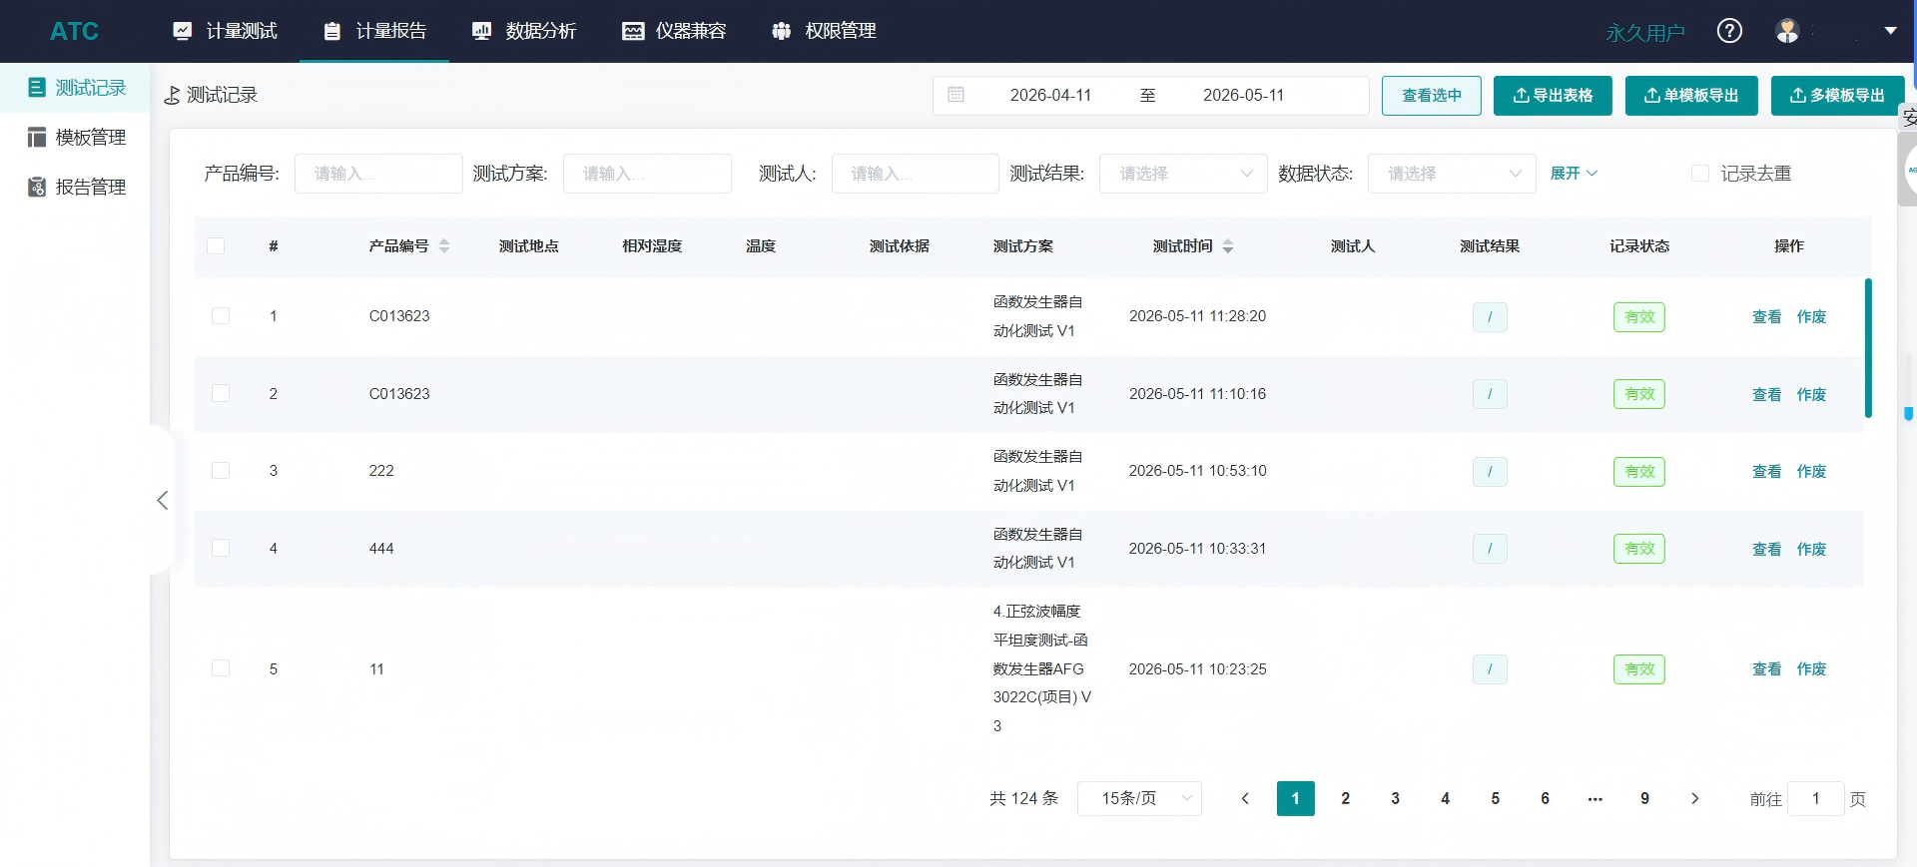Check the row 2 C013623 checkbox
Image resolution: width=1917 pixels, height=867 pixels.
(221, 393)
